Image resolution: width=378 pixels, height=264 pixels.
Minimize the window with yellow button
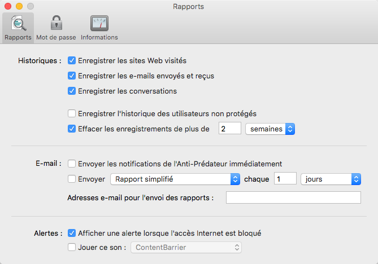pos(19,6)
